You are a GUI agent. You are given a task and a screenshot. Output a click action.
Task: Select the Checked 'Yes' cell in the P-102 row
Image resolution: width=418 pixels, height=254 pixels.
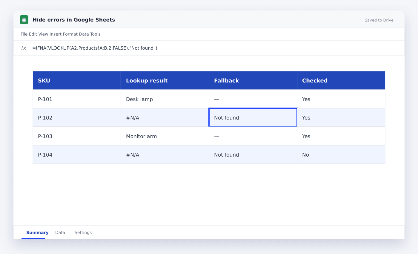[341, 117]
